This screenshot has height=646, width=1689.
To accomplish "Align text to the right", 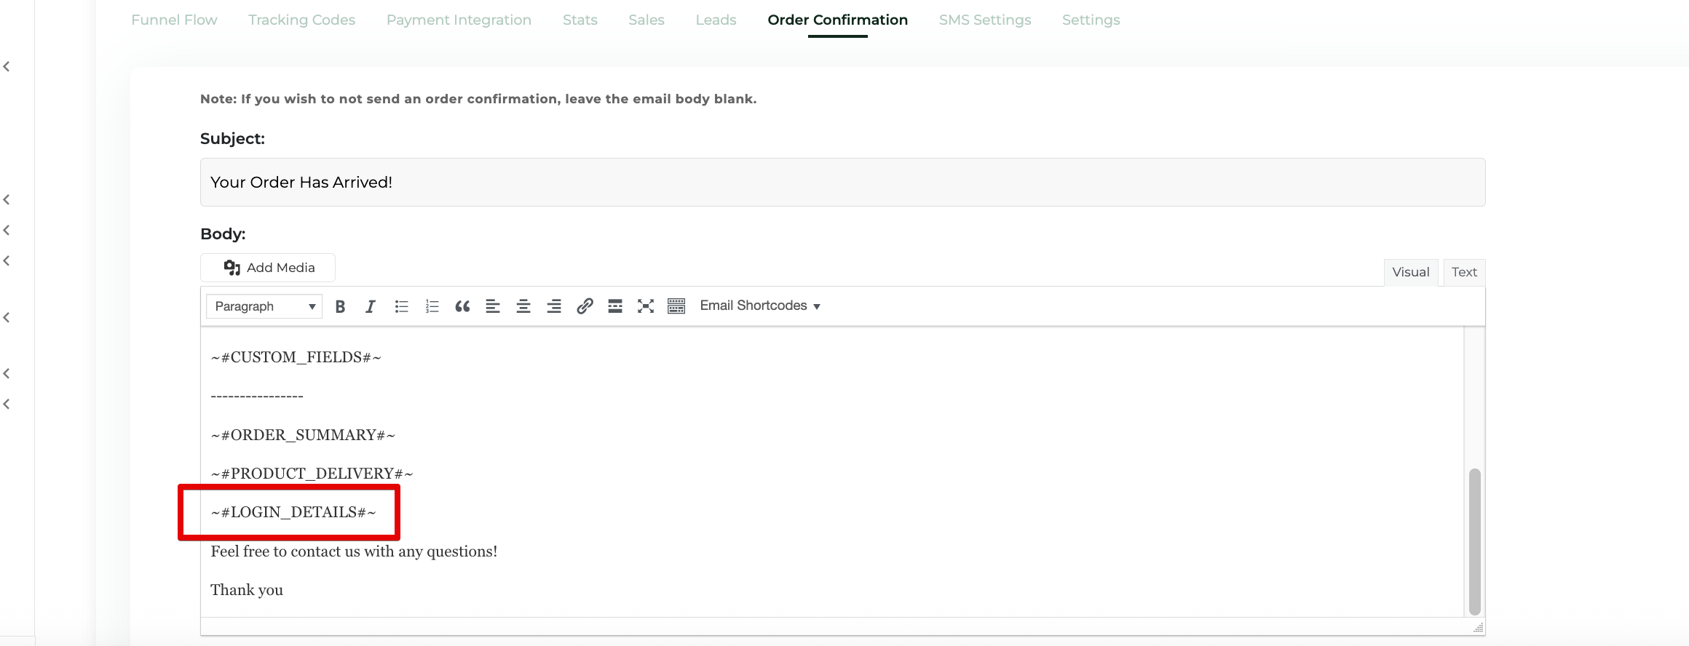I will pos(554,306).
